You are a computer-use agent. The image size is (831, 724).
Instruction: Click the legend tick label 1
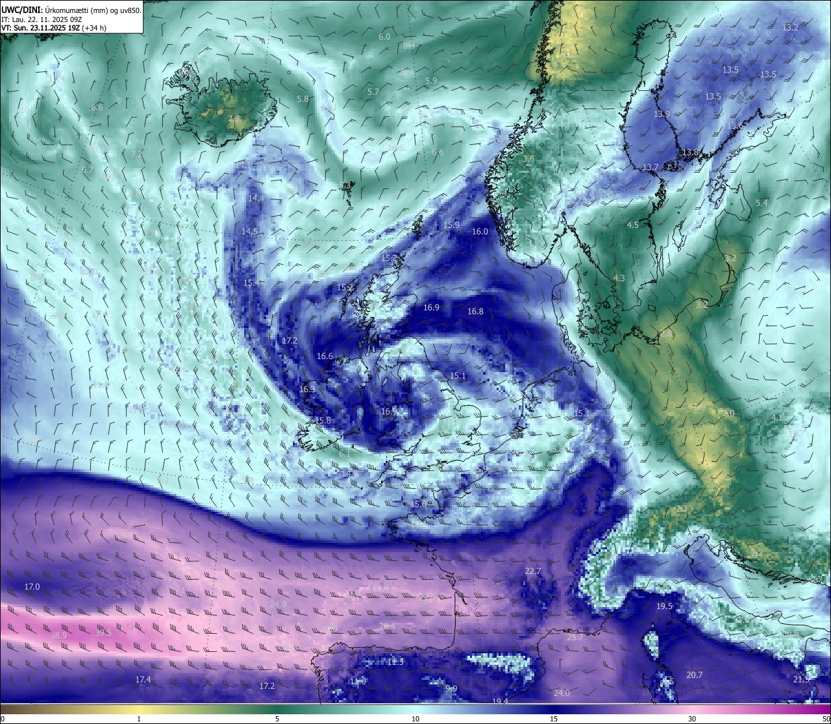click(139, 719)
